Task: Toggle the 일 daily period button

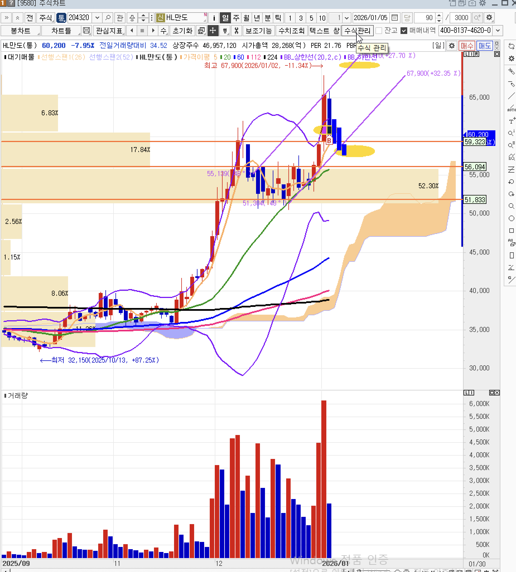Action: (225, 18)
